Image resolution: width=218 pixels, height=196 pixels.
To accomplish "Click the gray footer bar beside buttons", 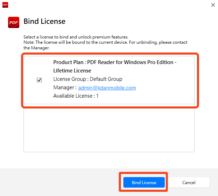I will [60, 182].
